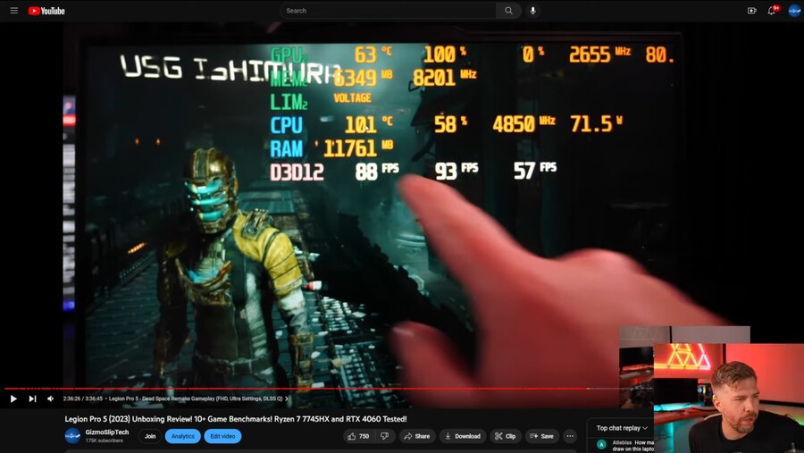Click the search magnifier button
The image size is (804, 453).
pos(508,10)
